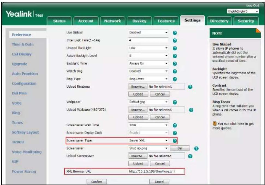Open help icon for Upload Wallpaper
265x185 pixels.
click(191, 110)
